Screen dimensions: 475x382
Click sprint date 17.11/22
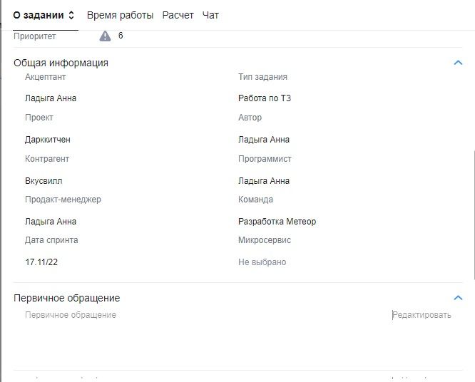tap(41, 262)
